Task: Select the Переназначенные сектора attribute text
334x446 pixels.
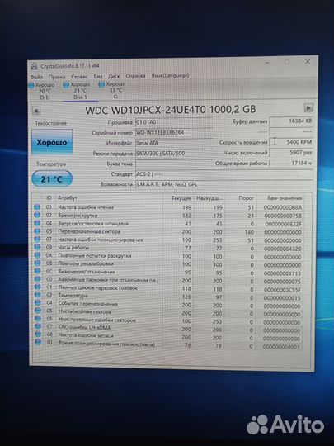Action: (x=89, y=231)
